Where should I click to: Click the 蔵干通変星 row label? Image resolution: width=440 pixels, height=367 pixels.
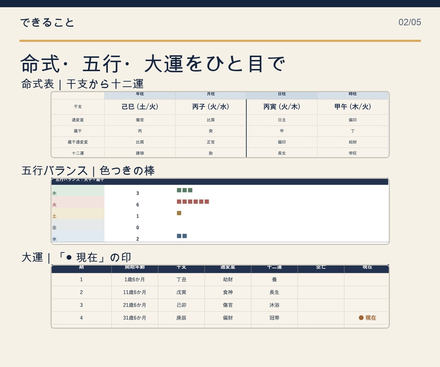[x=78, y=142]
